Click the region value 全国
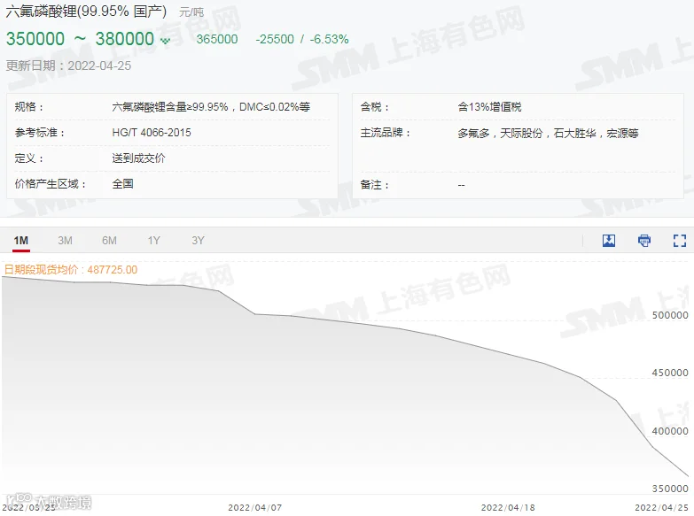The height and width of the screenshot is (516, 694). (x=122, y=184)
